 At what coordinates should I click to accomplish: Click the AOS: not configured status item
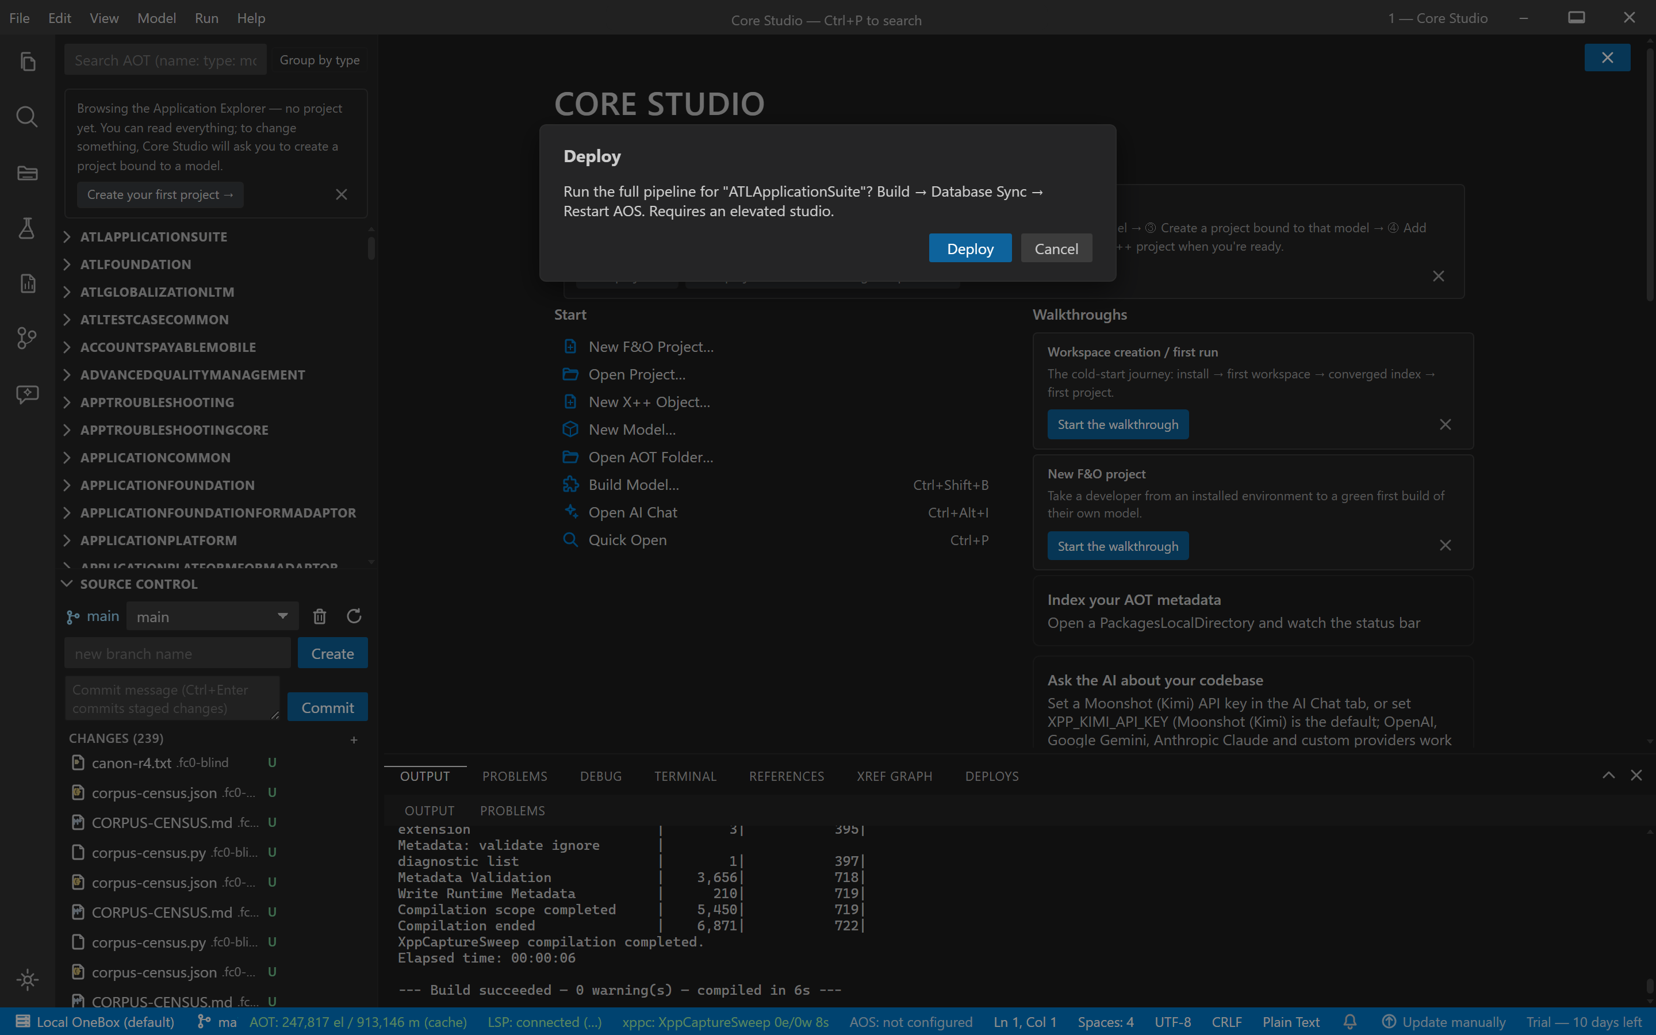911,1021
